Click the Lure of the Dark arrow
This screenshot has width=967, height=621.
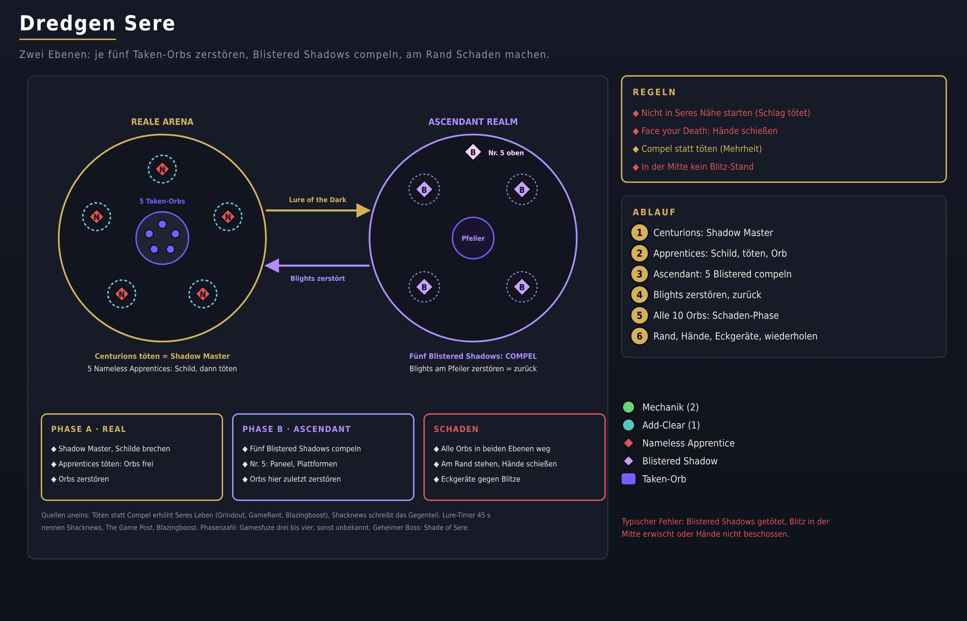point(318,210)
